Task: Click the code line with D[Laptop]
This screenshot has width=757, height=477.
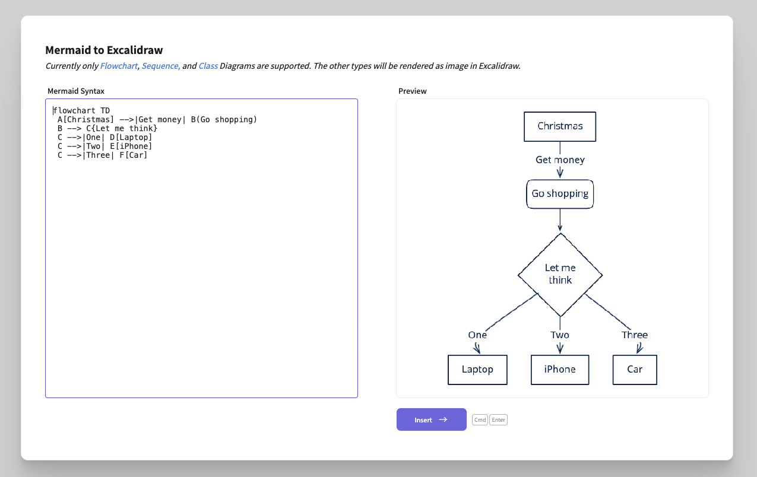Action: 105,137
